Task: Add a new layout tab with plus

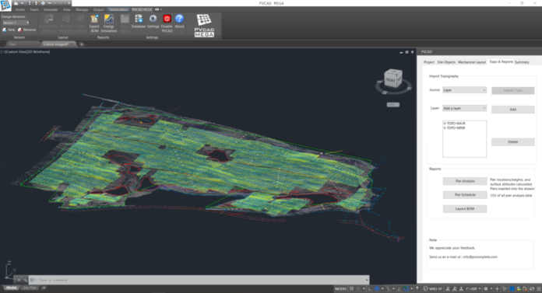Action: point(44,288)
